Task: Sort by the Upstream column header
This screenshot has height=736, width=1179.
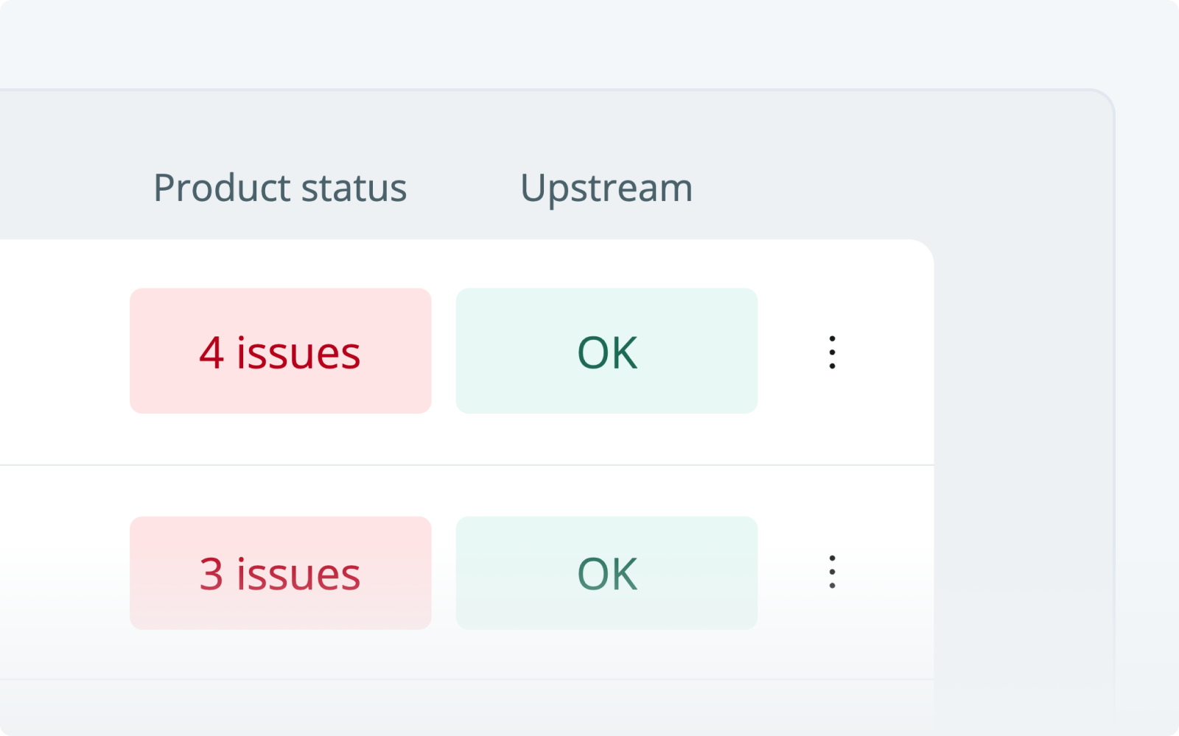Action: point(606,188)
